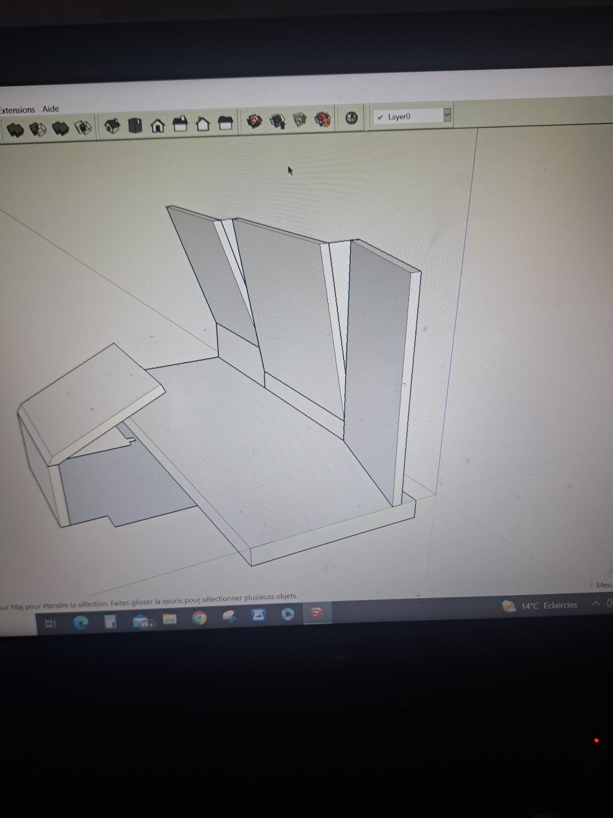Select the Split solid tool
The image size is (613, 818).
[83, 128]
